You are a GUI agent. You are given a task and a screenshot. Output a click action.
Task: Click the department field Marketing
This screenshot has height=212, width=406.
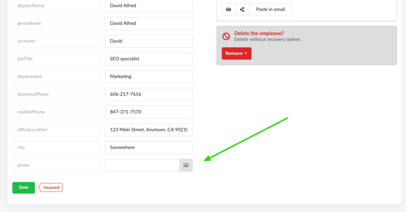click(149, 77)
